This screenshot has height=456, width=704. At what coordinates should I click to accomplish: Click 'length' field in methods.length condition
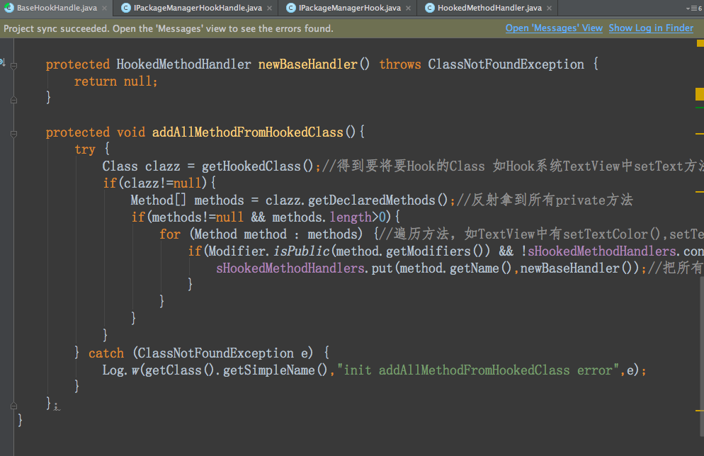[x=351, y=217]
